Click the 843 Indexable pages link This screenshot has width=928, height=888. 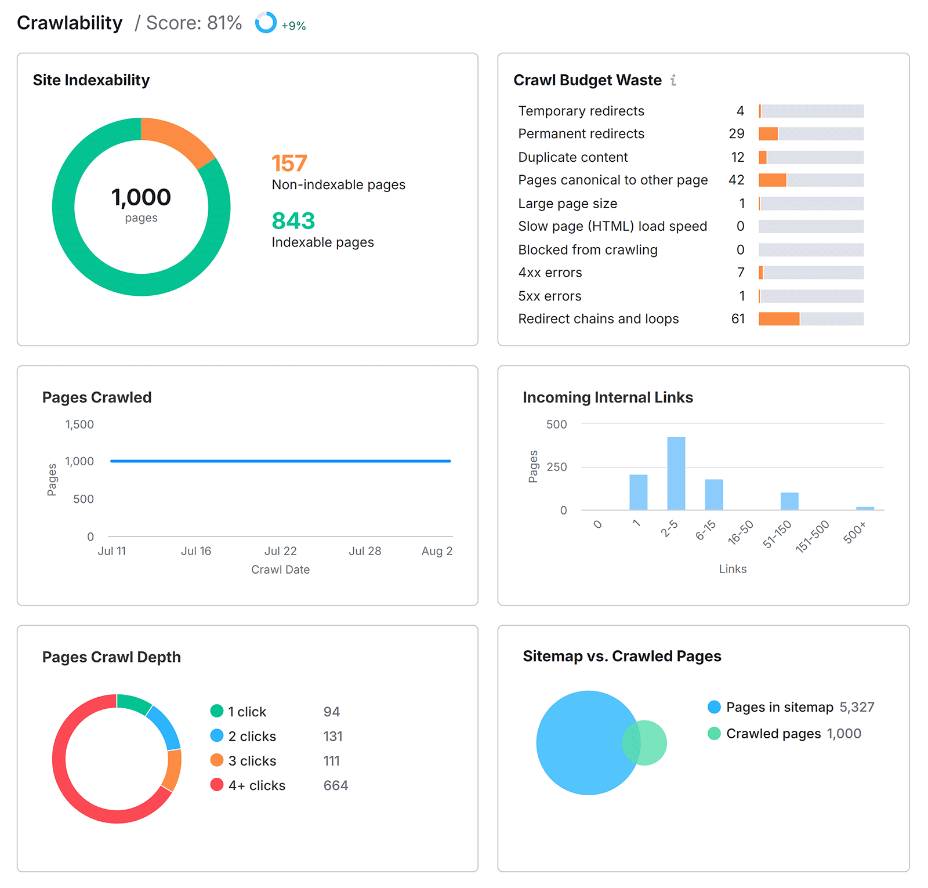tap(293, 221)
